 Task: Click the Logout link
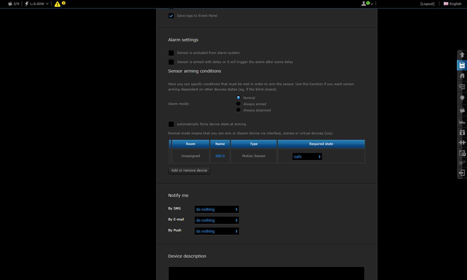coord(427,4)
